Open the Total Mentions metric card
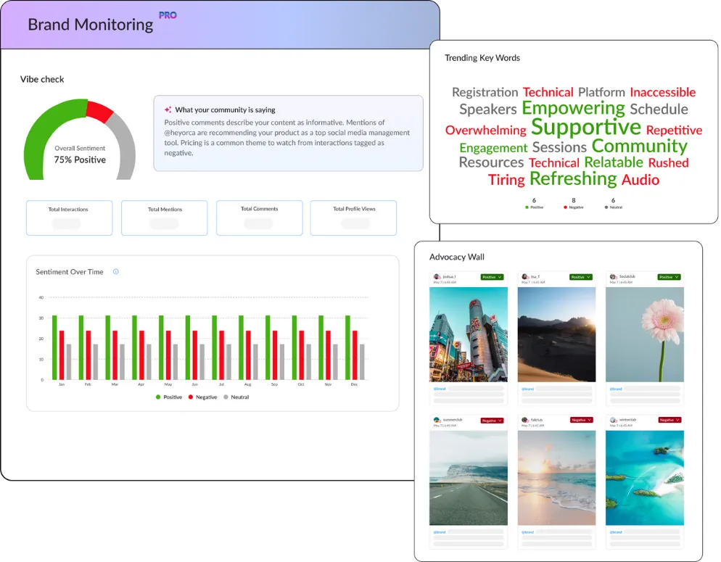Viewport: 721px width, 562px height. 164,218
